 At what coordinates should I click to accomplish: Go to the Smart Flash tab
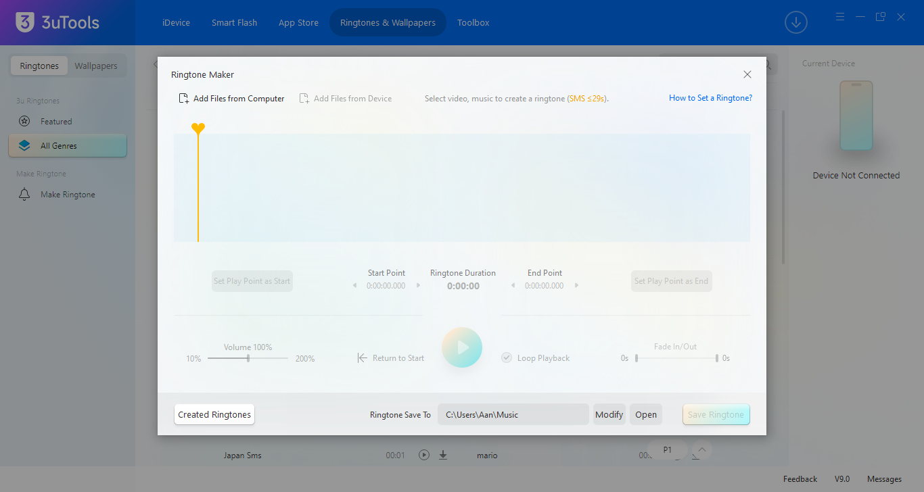click(x=234, y=22)
